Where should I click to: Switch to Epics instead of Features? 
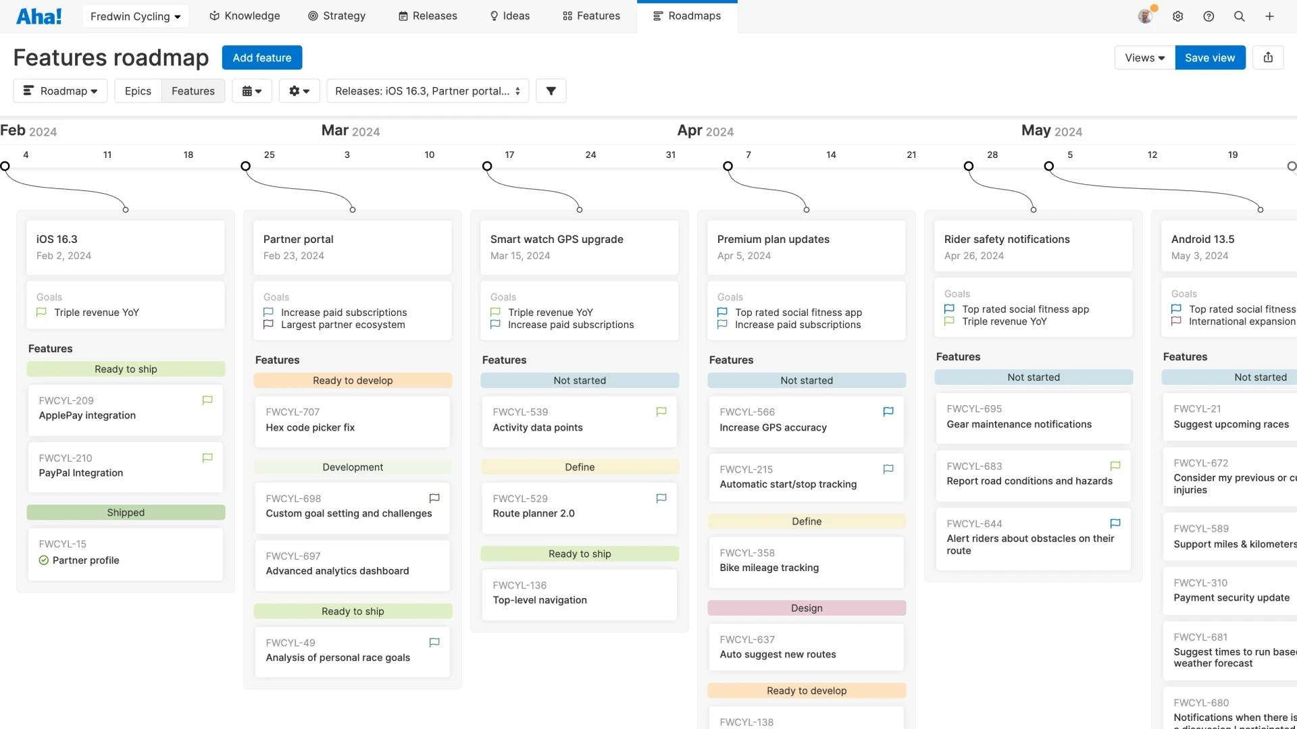(137, 90)
